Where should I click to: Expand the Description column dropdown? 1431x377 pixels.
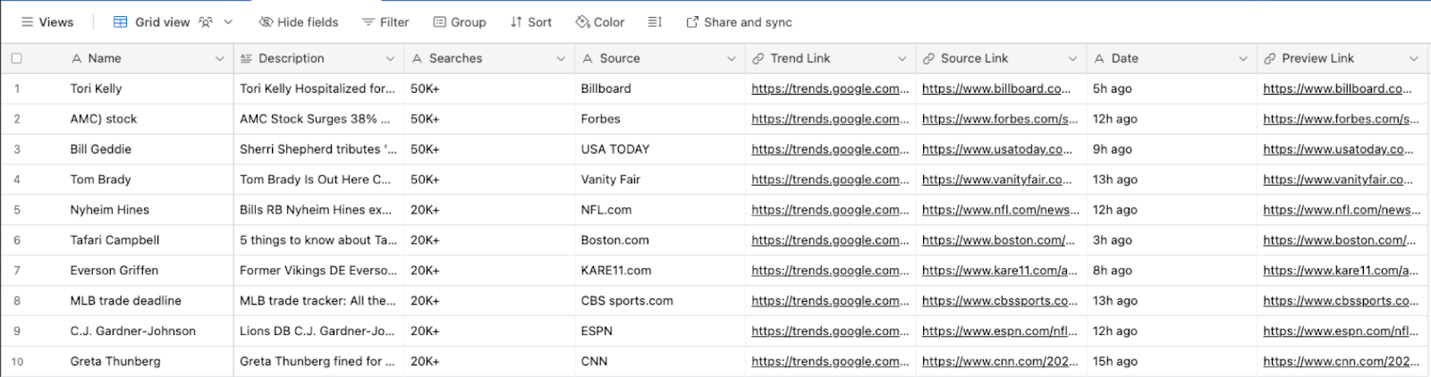[x=390, y=59]
